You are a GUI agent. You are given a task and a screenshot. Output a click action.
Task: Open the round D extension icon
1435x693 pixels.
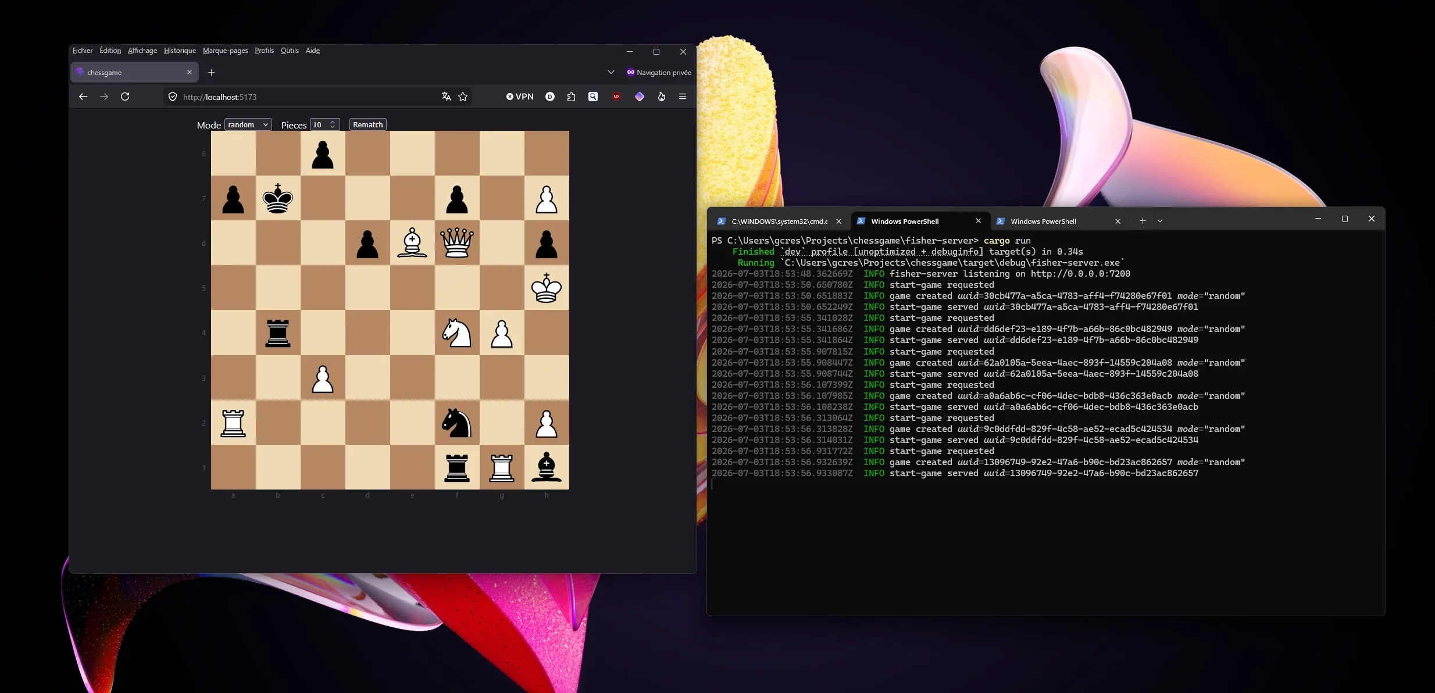[550, 97]
